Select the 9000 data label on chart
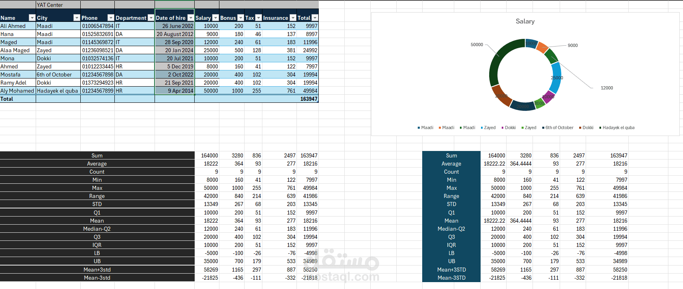 573,45
